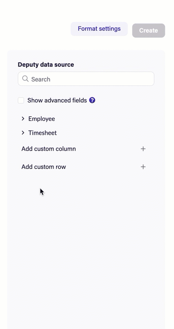Viewport: 174px width, 329px height.
Task: Open the purple question mark help icon
Action: 92,100
